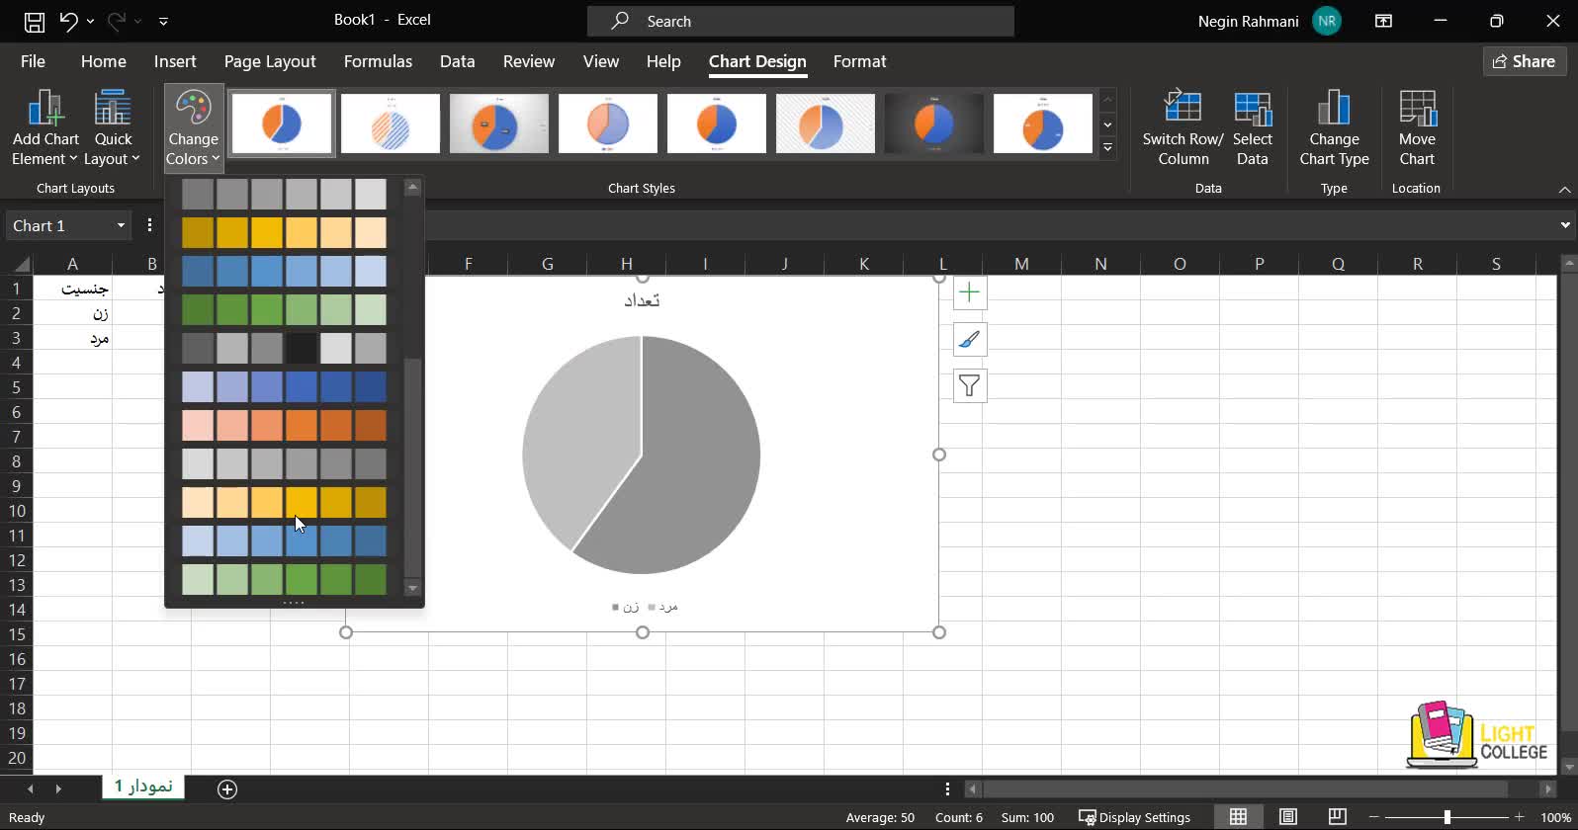Image resolution: width=1578 pixels, height=830 pixels.
Task: Open Display Settings in status bar
Action: point(1134,817)
